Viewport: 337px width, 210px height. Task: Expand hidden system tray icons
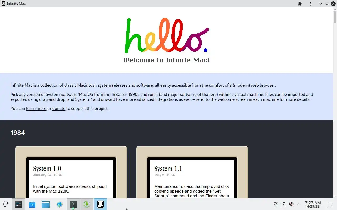(x=299, y=204)
